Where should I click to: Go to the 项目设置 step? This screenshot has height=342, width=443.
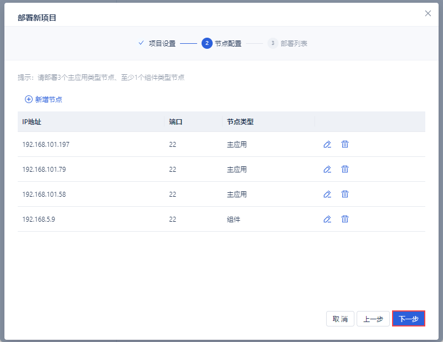[157, 43]
